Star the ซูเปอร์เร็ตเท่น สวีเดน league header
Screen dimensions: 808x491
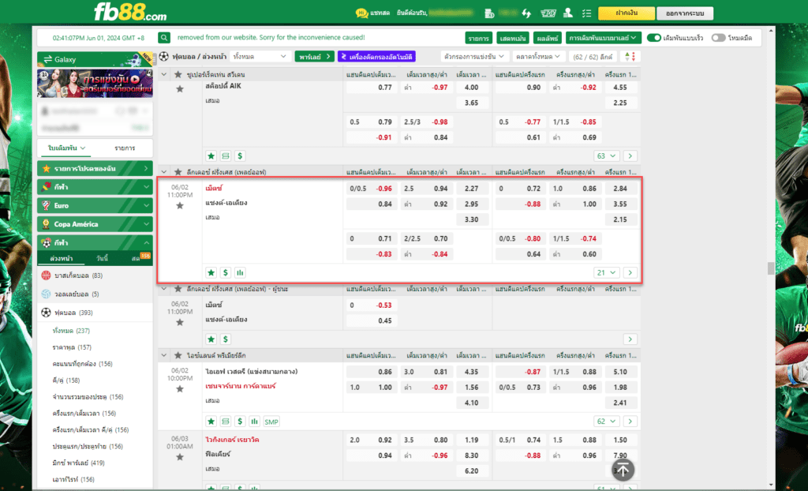click(178, 75)
